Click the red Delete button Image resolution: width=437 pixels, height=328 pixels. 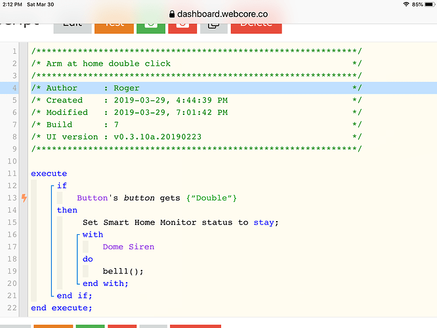(256, 28)
